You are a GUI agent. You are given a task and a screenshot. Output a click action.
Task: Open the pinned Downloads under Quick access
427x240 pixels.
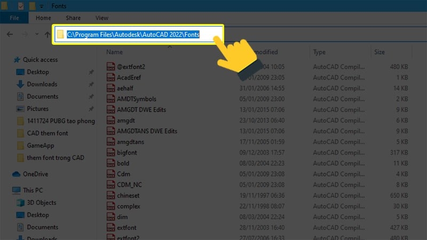click(42, 84)
